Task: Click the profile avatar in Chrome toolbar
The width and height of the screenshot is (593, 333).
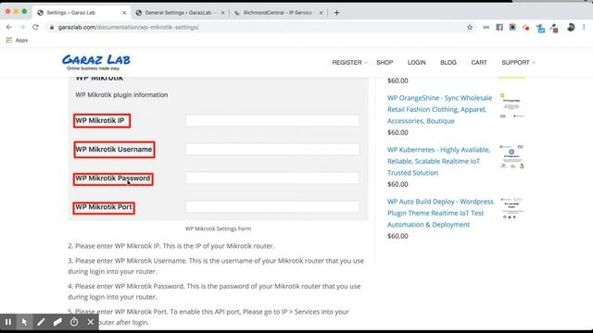Action: pos(571,27)
